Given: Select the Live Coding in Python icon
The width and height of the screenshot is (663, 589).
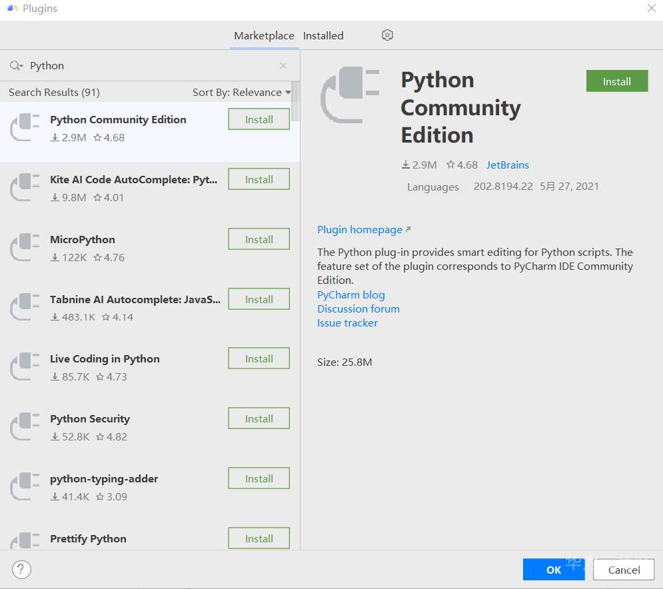Looking at the screenshot, I should coord(25,367).
